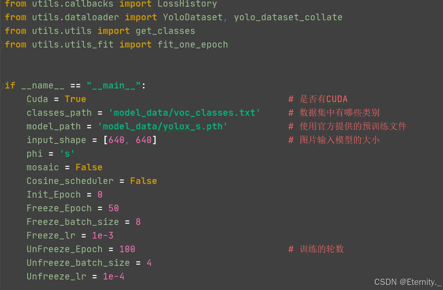
Task: Click the 'model_data/voc_classes.txt' string
Action: coord(184,113)
